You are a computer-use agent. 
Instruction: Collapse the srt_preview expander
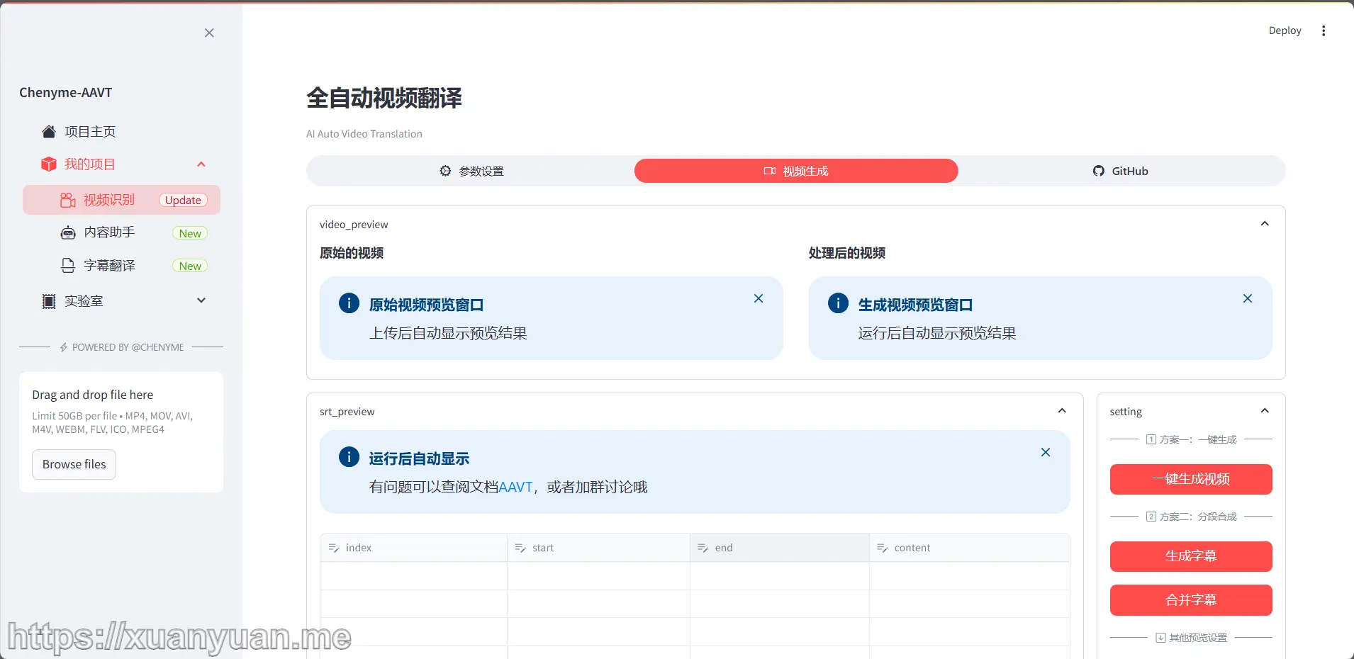pos(1062,411)
